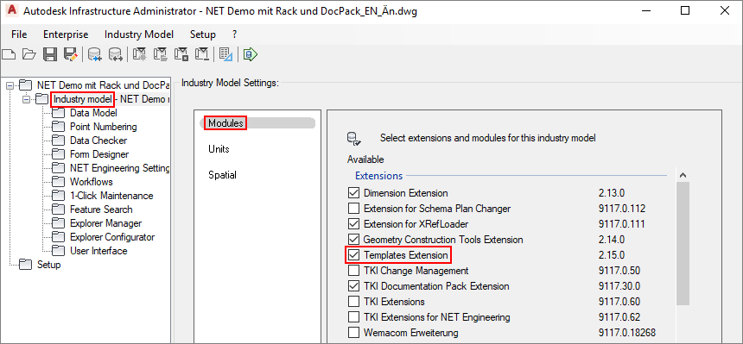The image size is (743, 344).
Task: Click template toolbar icon with starburst
Action: pyautogui.click(x=140, y=54)
